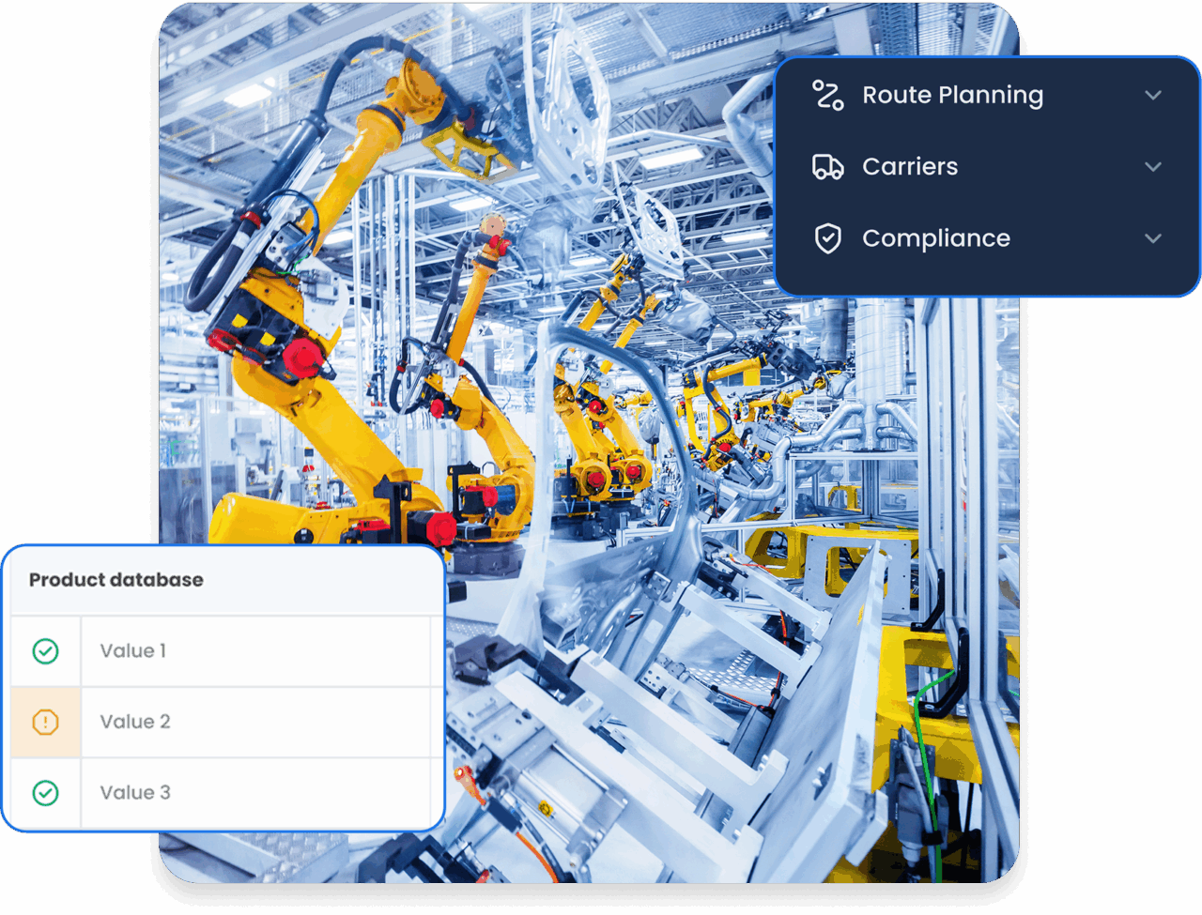
Task: Click the Product database header
Action: [116, 580]
